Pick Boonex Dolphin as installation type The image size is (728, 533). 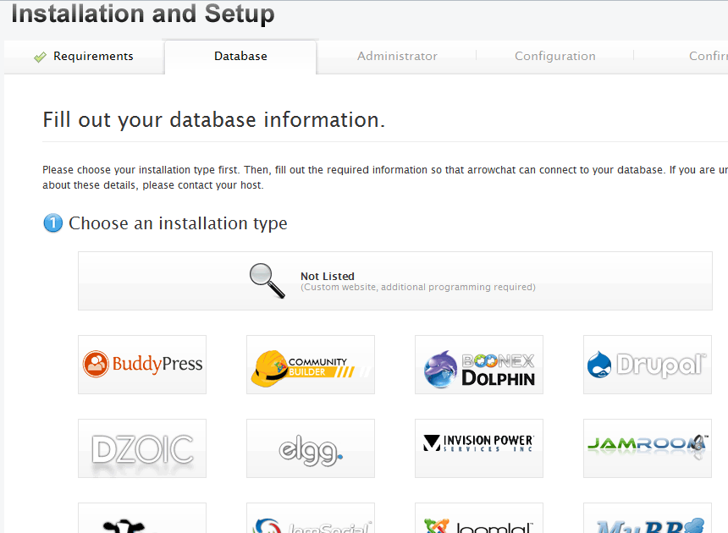(479, 365)
